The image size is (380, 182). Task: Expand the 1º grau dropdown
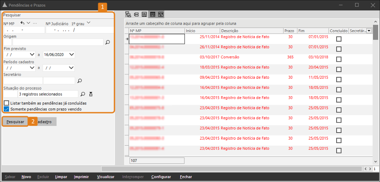88,23
